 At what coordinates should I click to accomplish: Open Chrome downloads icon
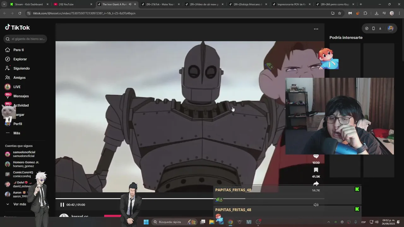click(x=377, y=13)
